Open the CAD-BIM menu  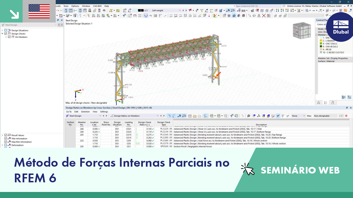click(97, 6)
